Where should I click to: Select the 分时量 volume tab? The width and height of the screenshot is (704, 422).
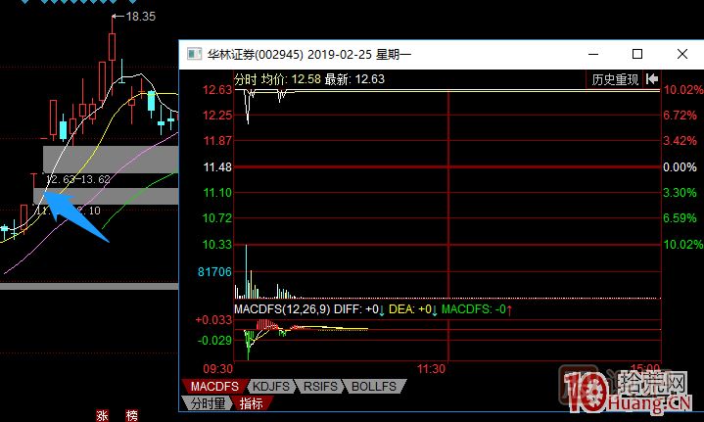208,402
